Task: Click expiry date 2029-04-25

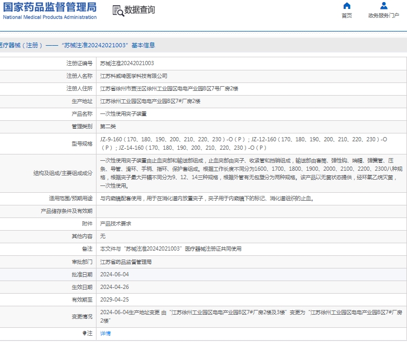Action: (114, 299)
